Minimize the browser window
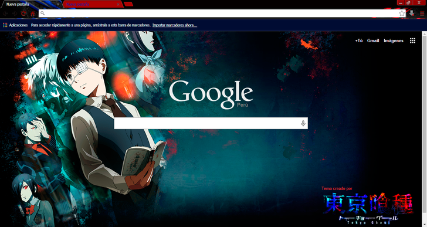This screenshot has width=427, height=227. click(400, 2)
